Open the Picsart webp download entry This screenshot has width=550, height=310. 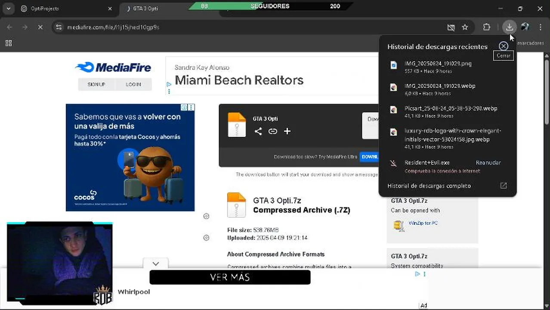tap(448, 112)
